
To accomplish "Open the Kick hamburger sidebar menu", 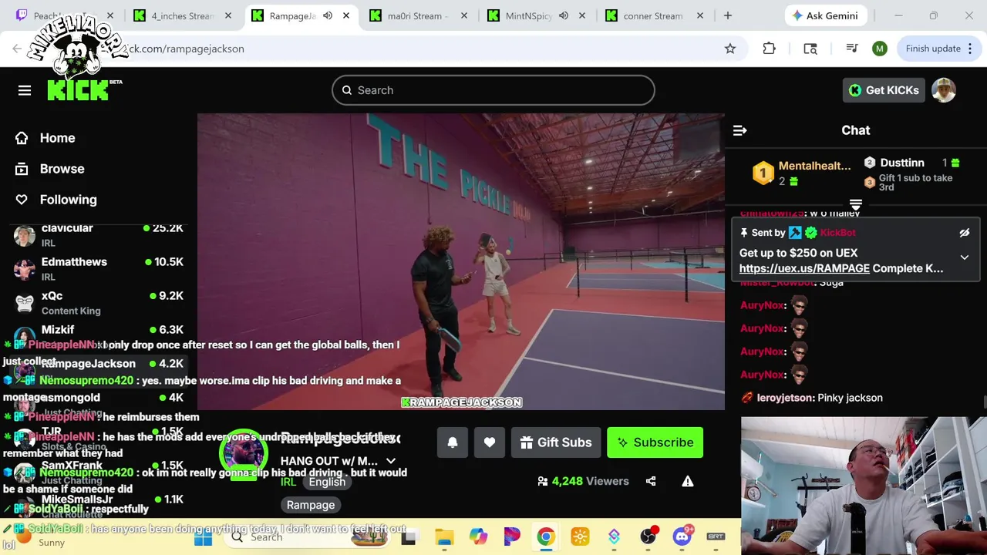I will 25,91.
